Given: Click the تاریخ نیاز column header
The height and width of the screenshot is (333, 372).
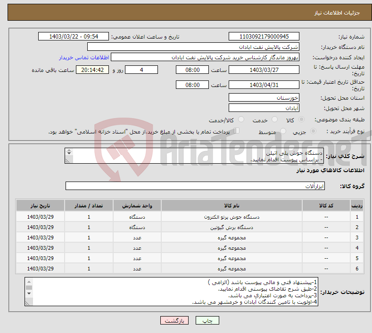Looking at the screenshot, I should [41, 206].
